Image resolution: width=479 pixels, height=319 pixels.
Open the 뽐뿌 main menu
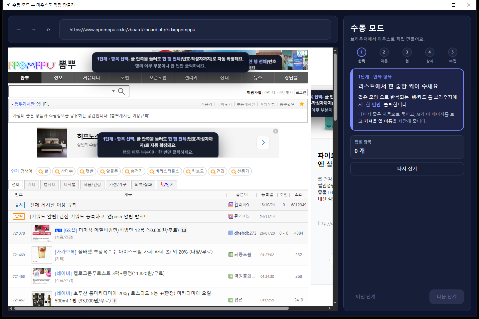pyautogui.click(x=25, y=78)
